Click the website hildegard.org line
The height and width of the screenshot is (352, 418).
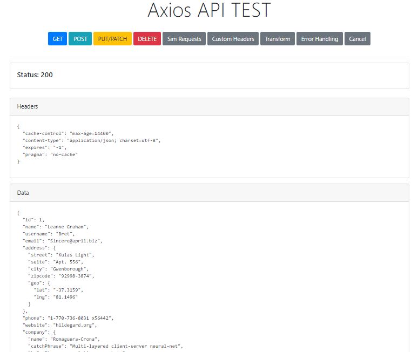[x=60, y=325]
